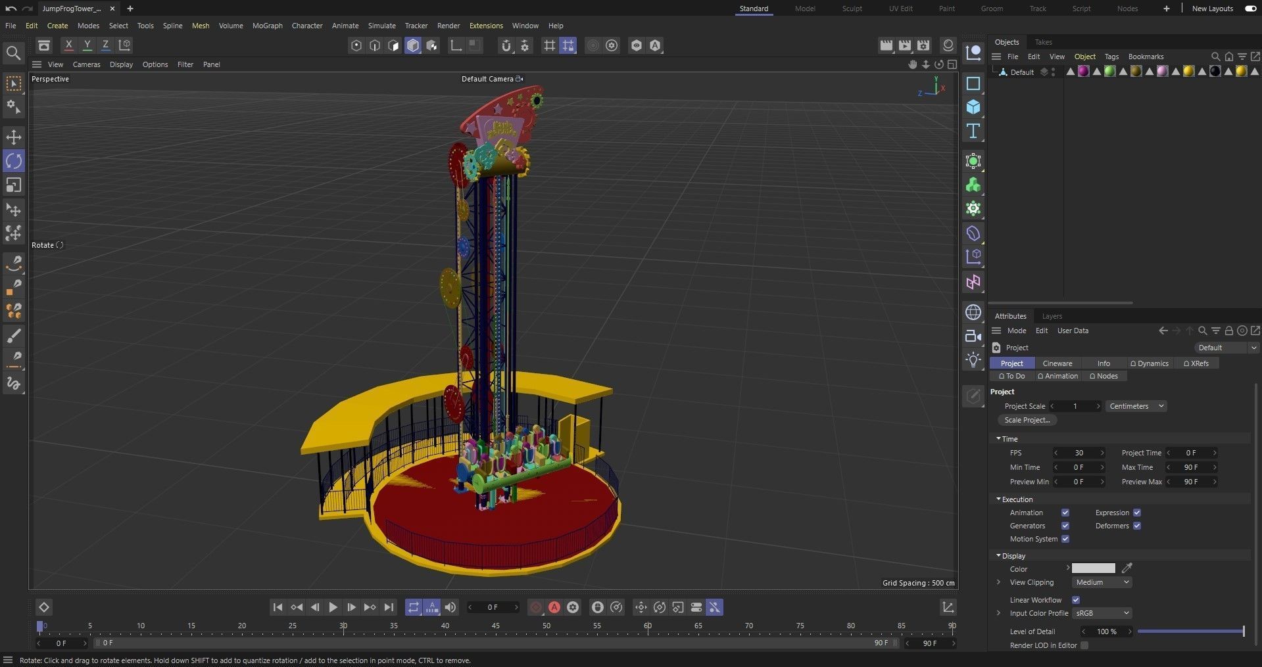The height and width of the screenshot is (667, 1262).
Task: Open the Input Color Profile sRGB dropdown
Action: [x=1102, y=613]
